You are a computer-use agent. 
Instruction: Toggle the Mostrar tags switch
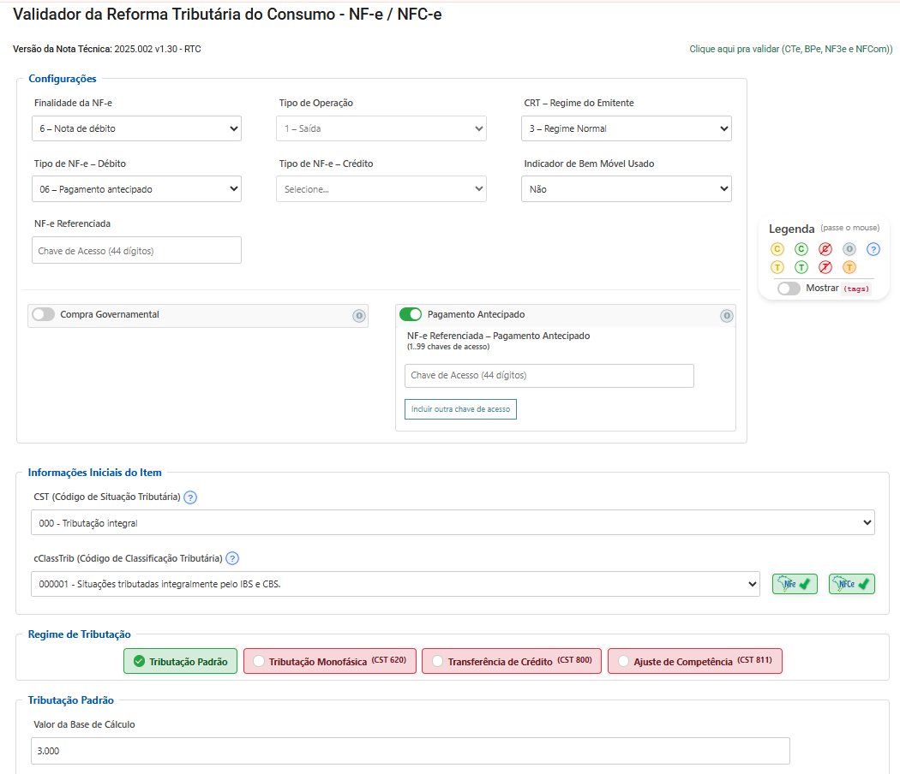point(789,289)
